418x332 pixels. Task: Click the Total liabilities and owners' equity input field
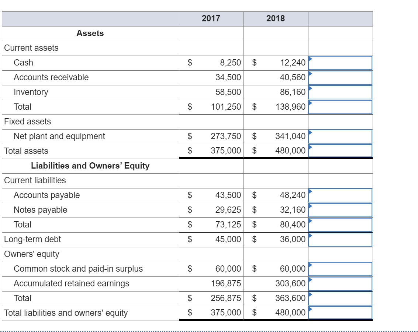point(340,313)
